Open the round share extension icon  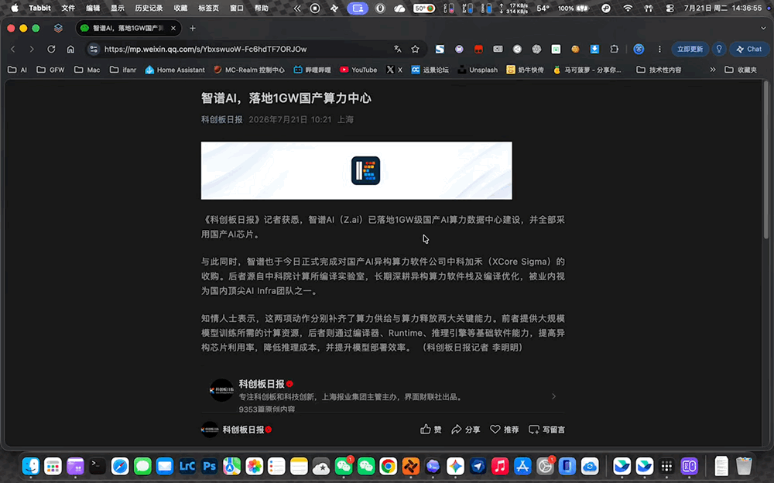(517, 49)
